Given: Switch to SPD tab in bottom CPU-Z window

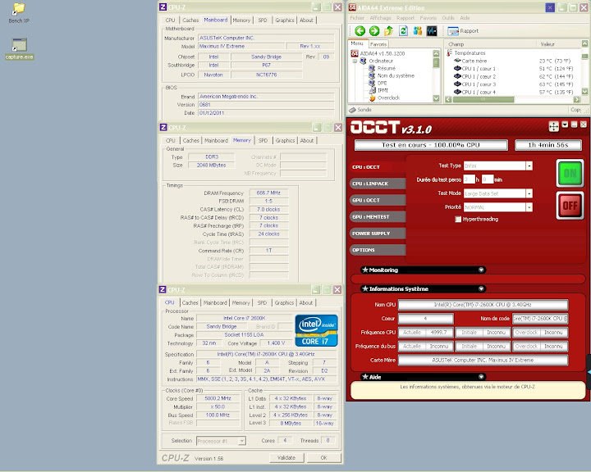Looking at the screenshot, I should 262,302.
